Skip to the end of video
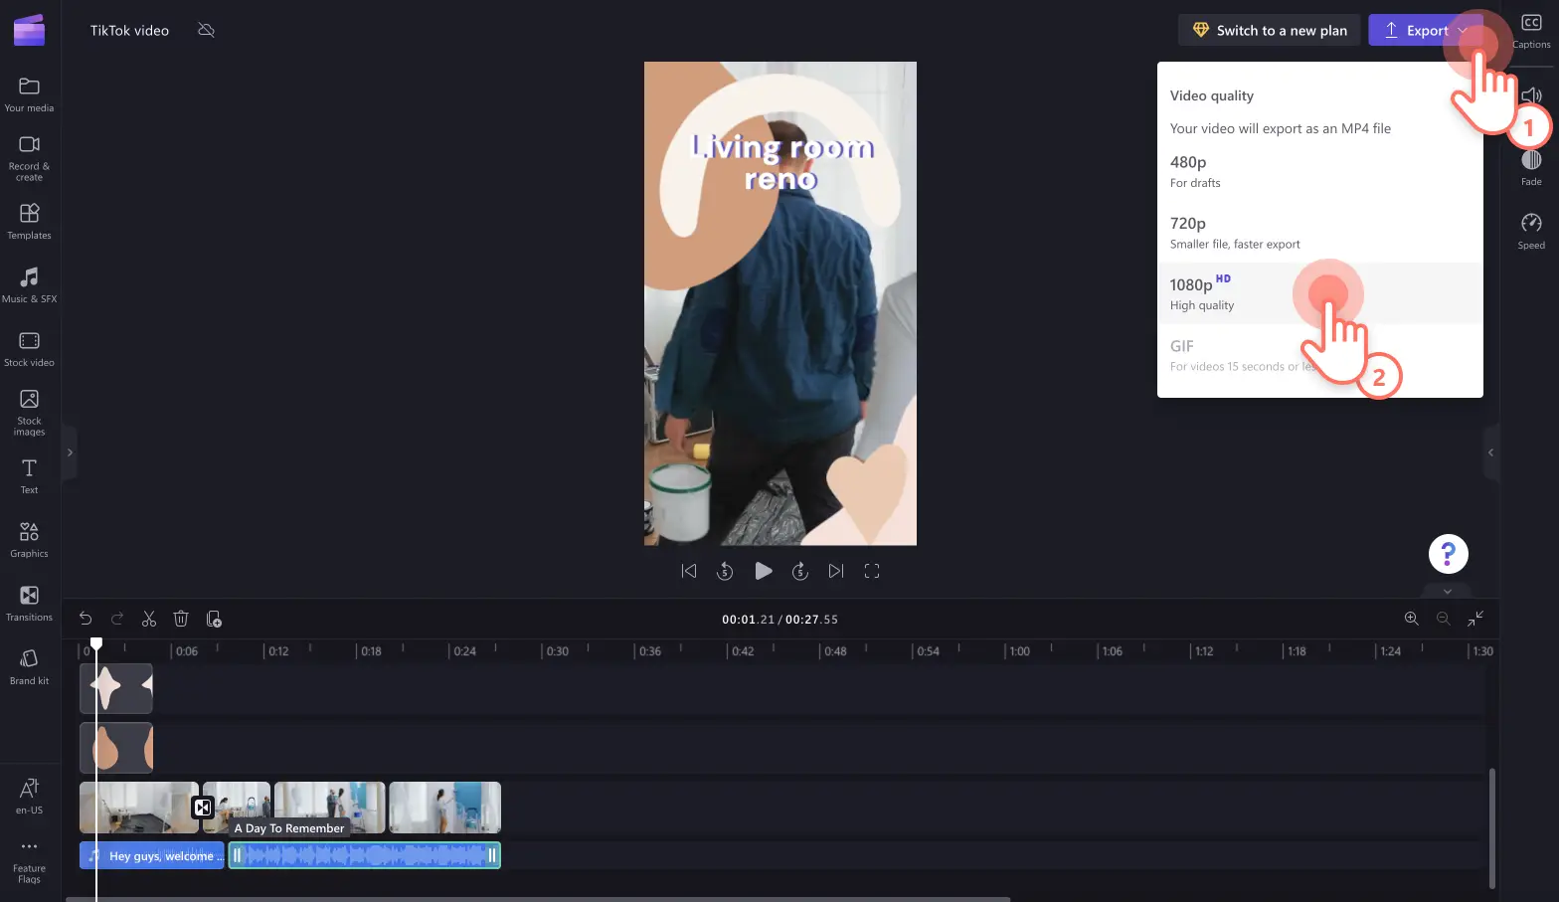Image resolution: width=1559 pixels, height=902 pixels. pos(836,571)
